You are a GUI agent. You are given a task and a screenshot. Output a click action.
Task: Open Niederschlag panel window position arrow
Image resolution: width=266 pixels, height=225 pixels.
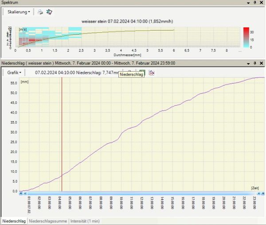[248, 63]
